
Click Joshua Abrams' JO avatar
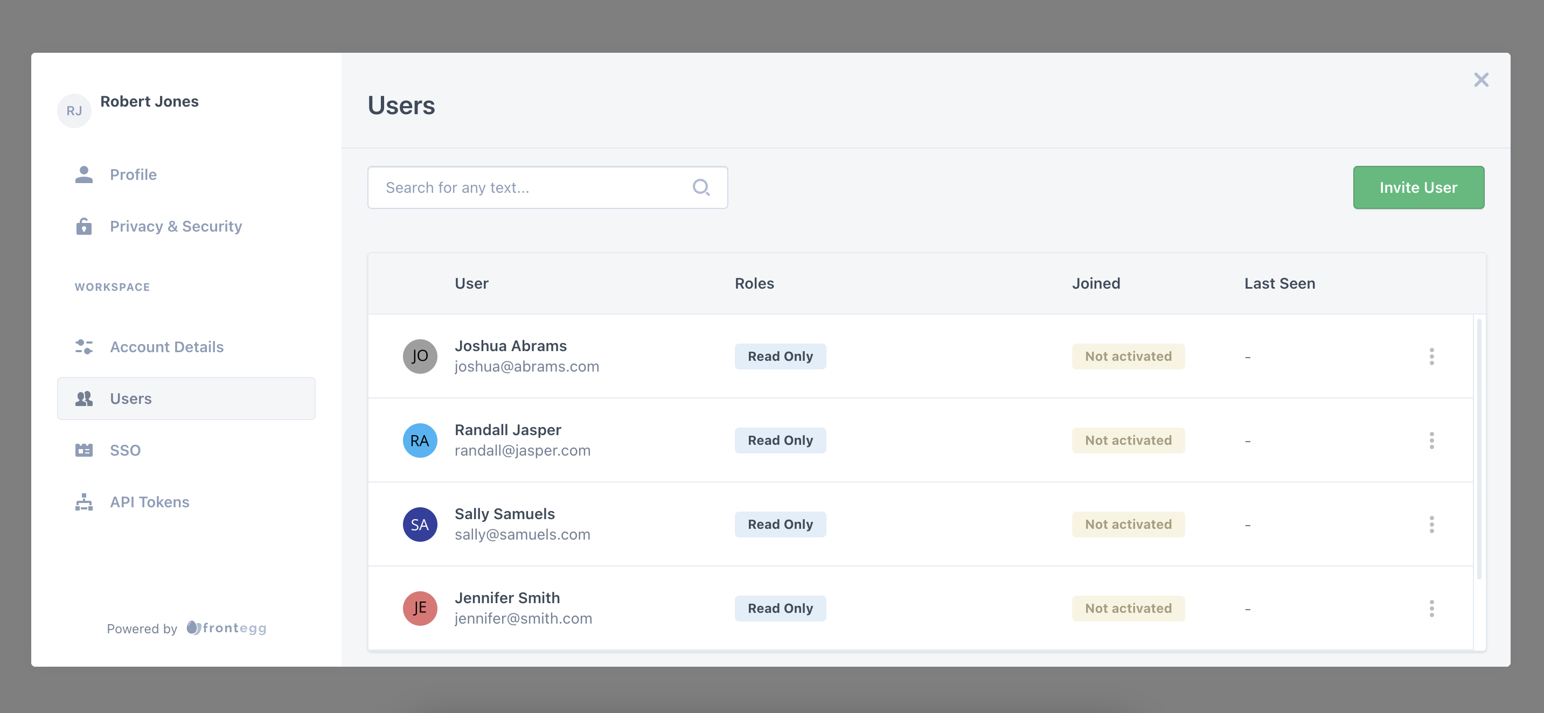click(x=420, y=356)
